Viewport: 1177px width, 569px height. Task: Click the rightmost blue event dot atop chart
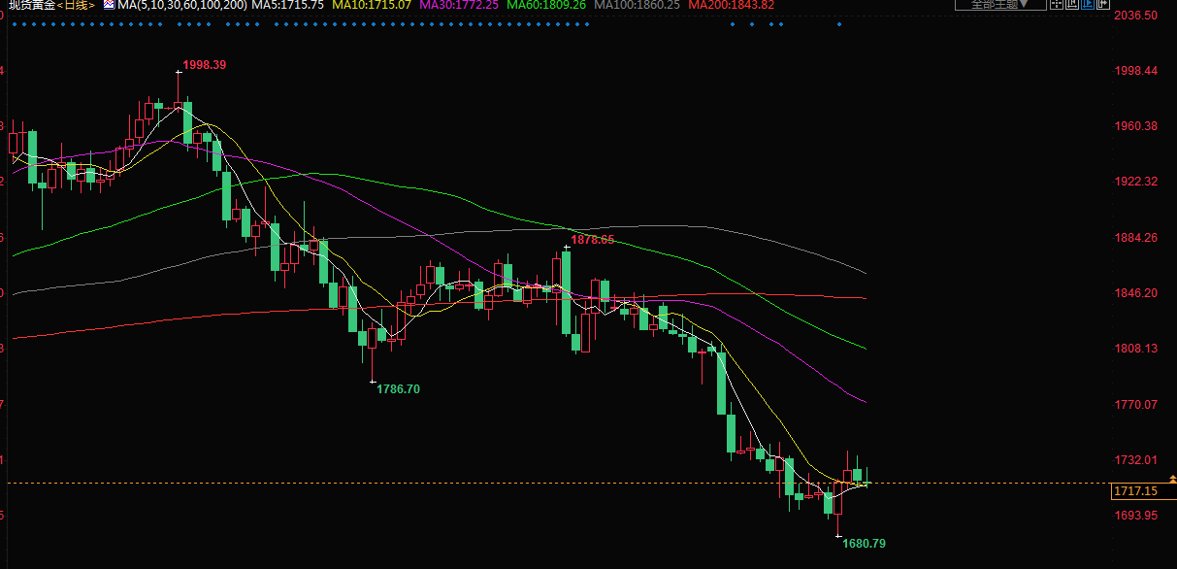[838, 24]
